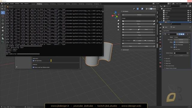Image resolution: width=192 pixels, height=108 pixels.
Task: Open the Modifier properties wrench tab
Action: 160,49
